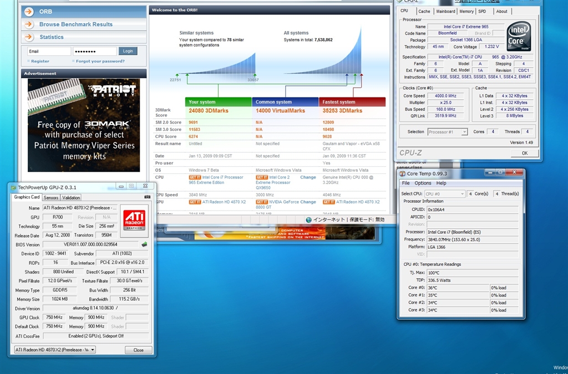Click the TDP 336.5 Watts value
This screenshot has height=374, width=568.
coord(473,280)
